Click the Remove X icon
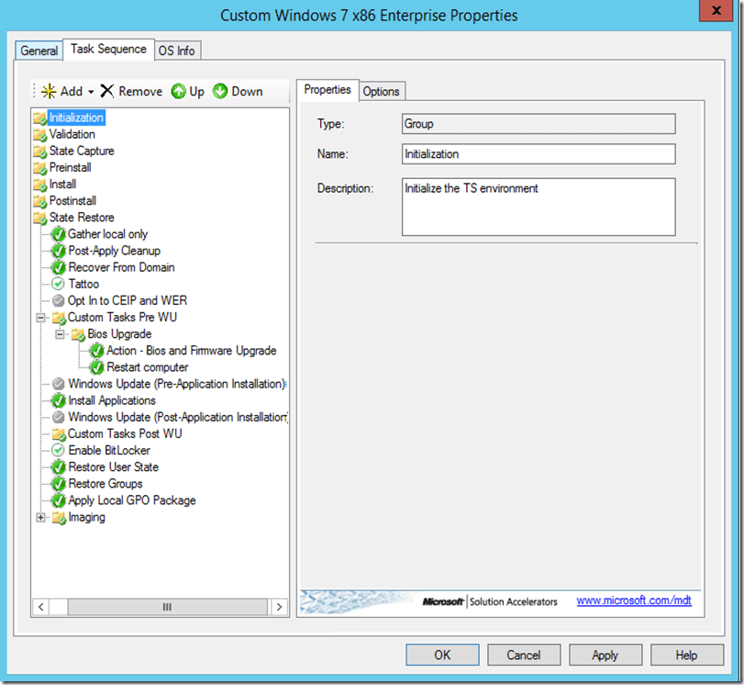Image resolution: width=744 pixels, height=685 pixels. click(x=107, y=91)
